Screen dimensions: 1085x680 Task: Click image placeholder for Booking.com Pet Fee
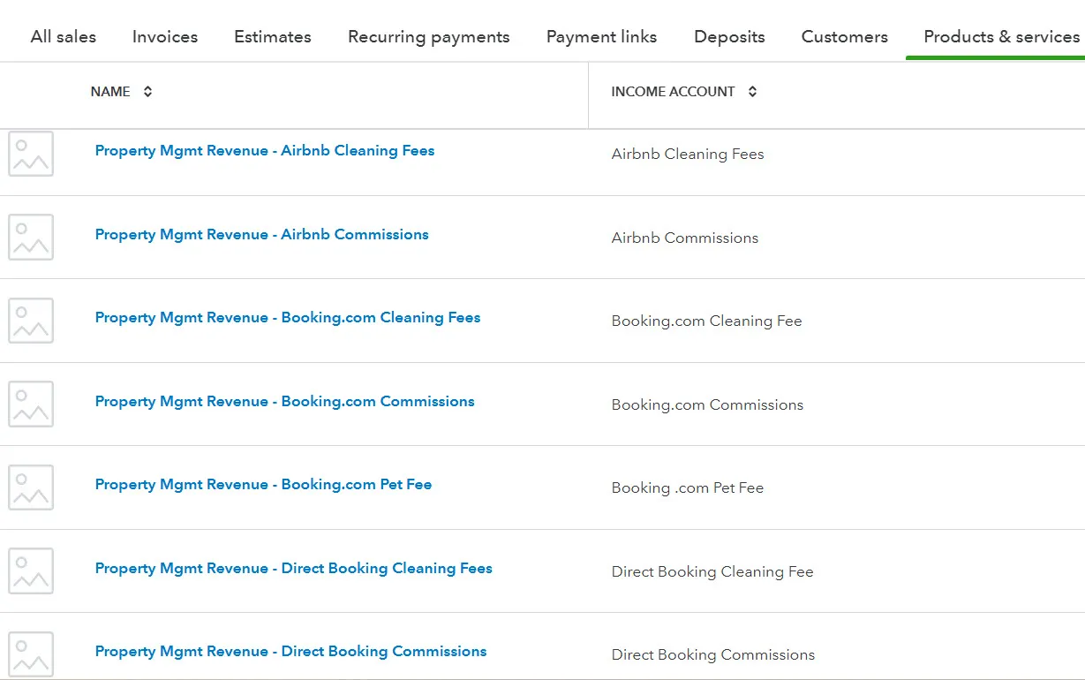click(31, 487)
